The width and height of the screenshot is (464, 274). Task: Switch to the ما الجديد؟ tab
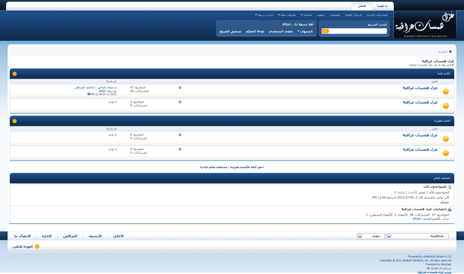(383, 6)
